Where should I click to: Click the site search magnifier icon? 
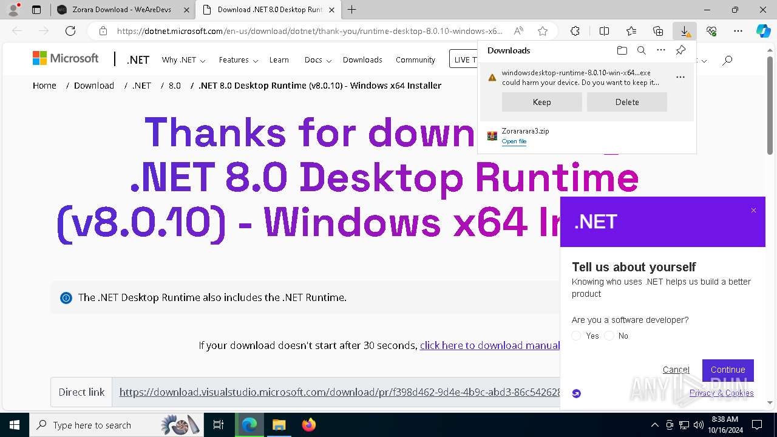pos(727,59)
